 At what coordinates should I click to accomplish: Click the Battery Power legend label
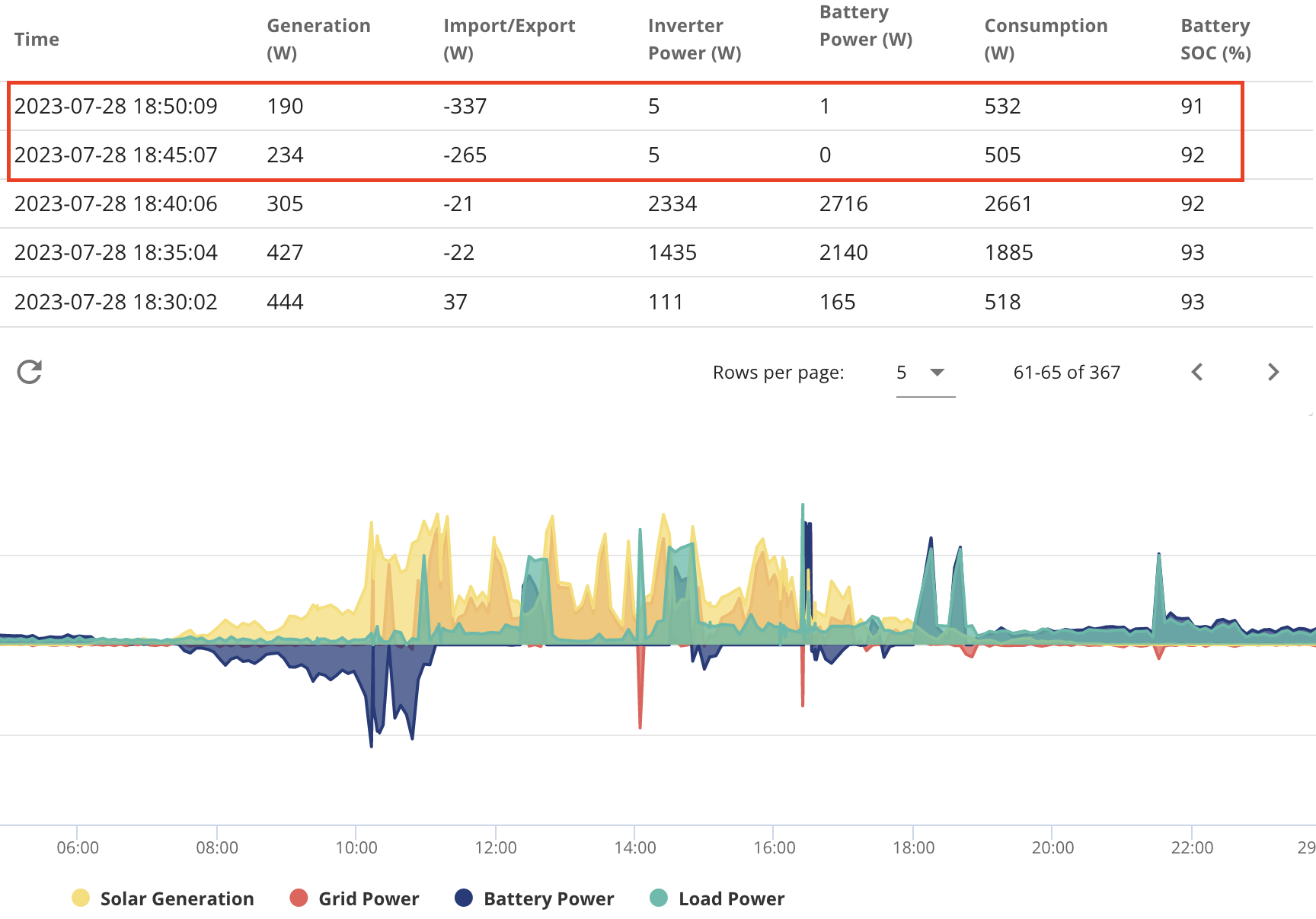point(549,899)
